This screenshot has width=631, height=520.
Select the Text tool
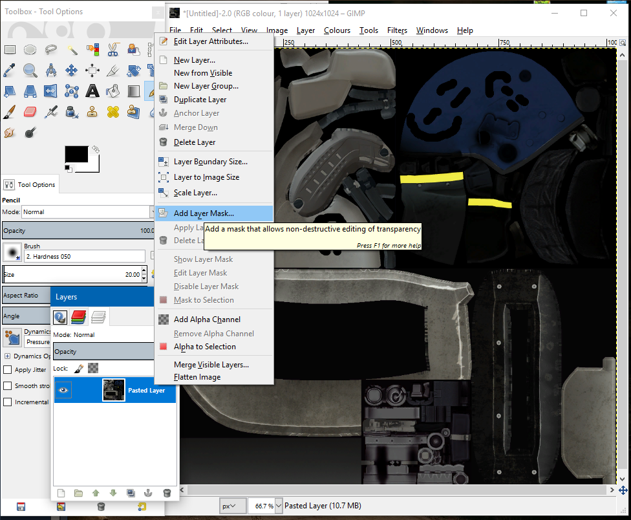click(92, 91)
